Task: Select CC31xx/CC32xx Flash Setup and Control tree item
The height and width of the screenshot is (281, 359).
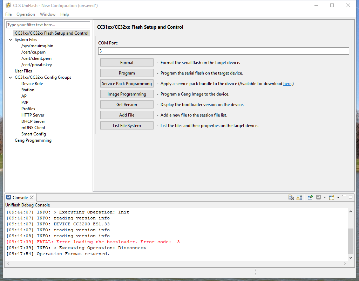Action: coord(52,33)
